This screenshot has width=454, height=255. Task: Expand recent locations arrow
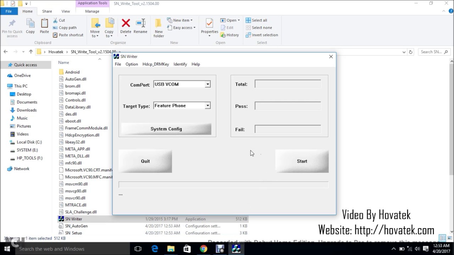23,52
